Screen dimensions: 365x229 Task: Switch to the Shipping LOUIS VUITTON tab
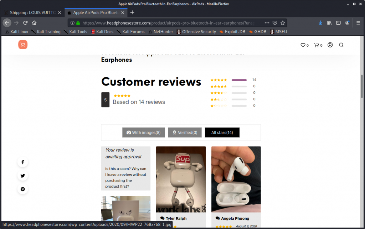tap(32, 12)
